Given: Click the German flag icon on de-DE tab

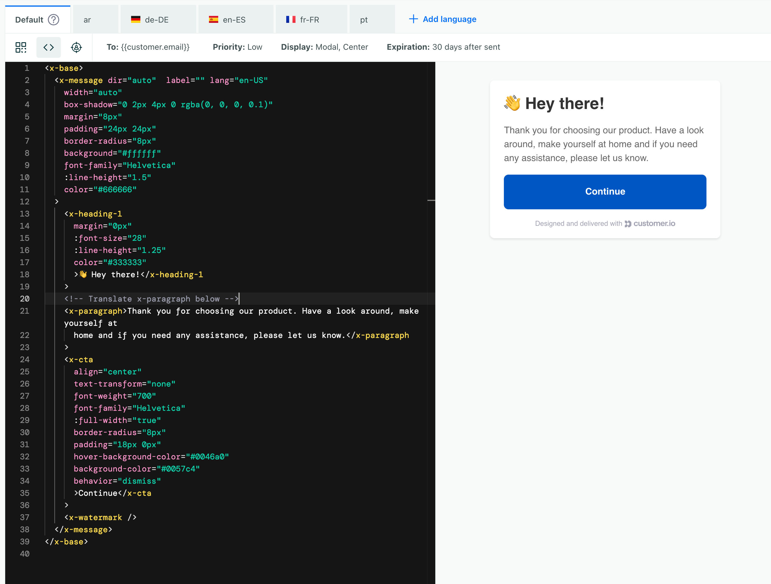Looking at the screenshot, I should coord(135,19).
